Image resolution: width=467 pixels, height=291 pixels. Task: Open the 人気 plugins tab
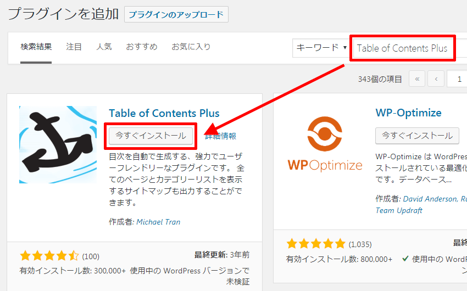pyautogui.click(x=104, y=47)
